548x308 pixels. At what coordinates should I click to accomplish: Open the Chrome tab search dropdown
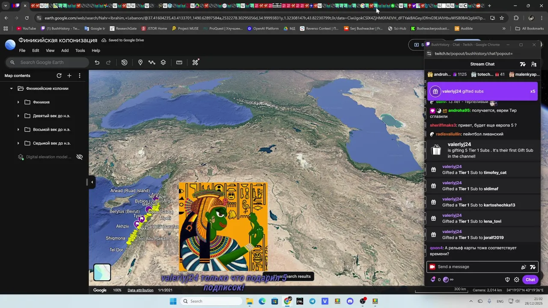[x=6, y=6]
